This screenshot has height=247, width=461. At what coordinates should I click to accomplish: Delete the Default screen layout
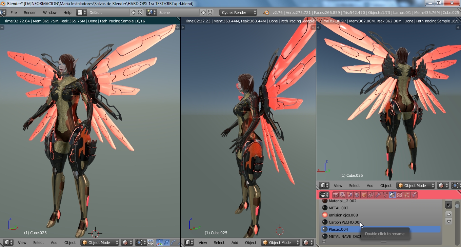(x=140, y=12)
